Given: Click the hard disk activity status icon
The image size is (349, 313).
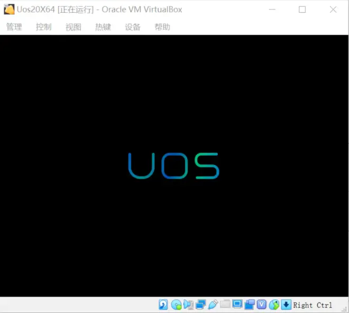Looking at the screenshot, I should [x=163, y=305].
